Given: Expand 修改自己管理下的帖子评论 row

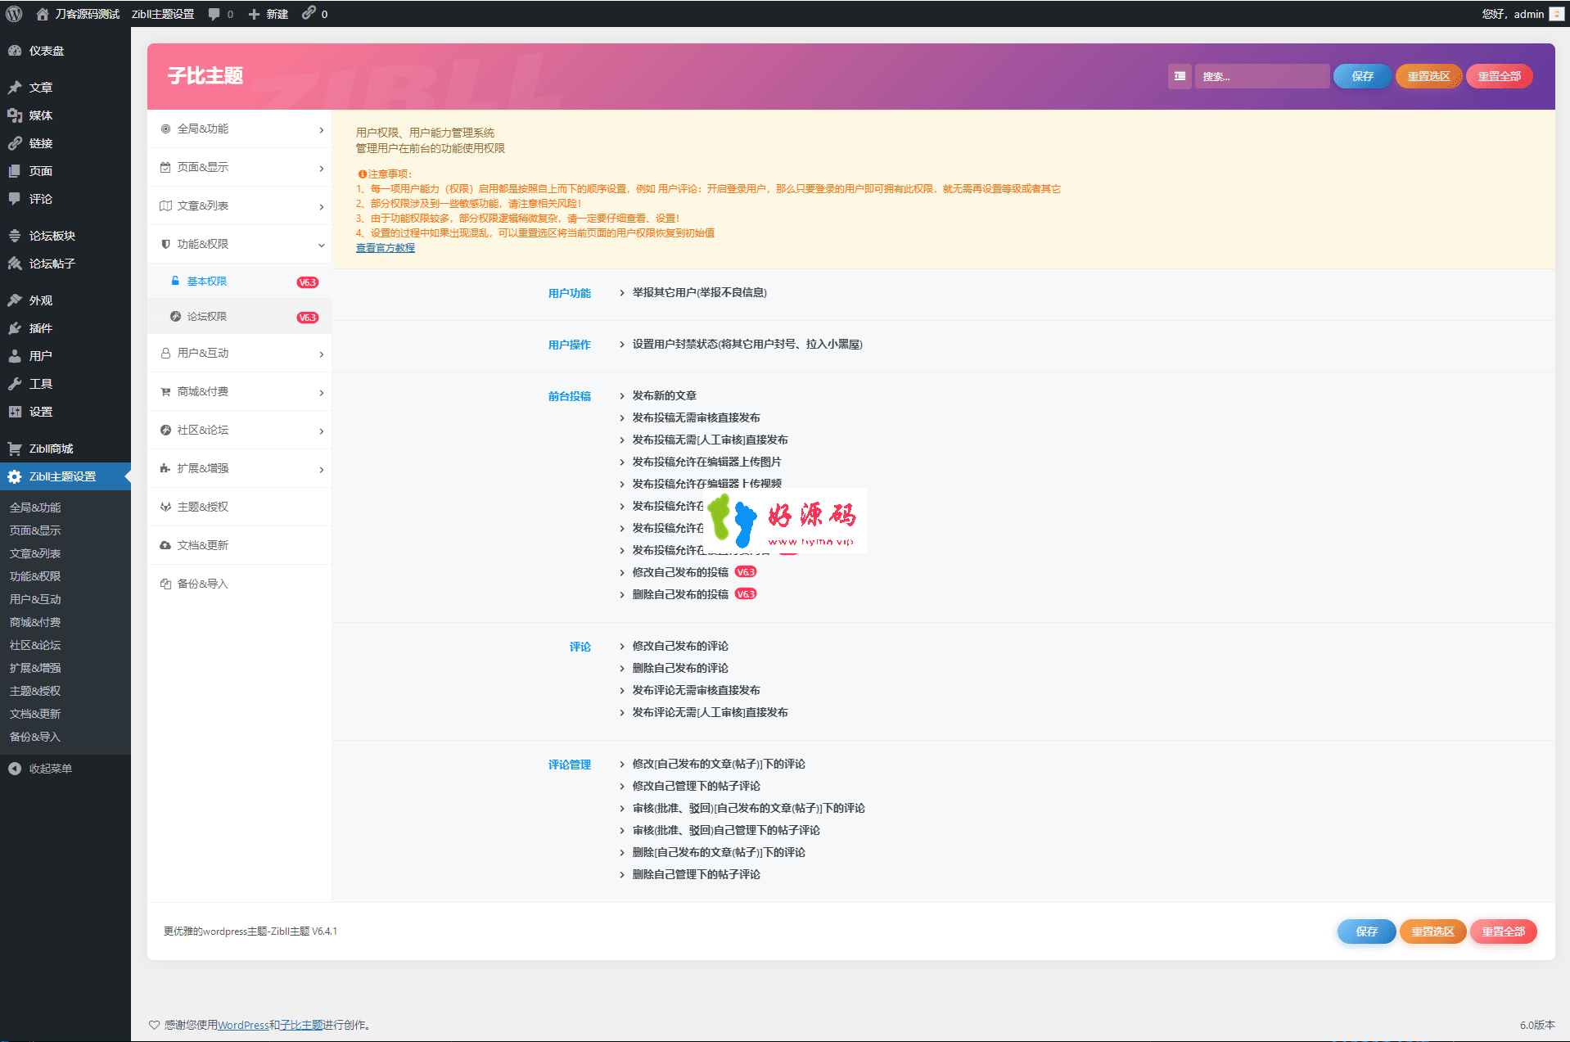Looking at the screenshot, I should point(690,787).
